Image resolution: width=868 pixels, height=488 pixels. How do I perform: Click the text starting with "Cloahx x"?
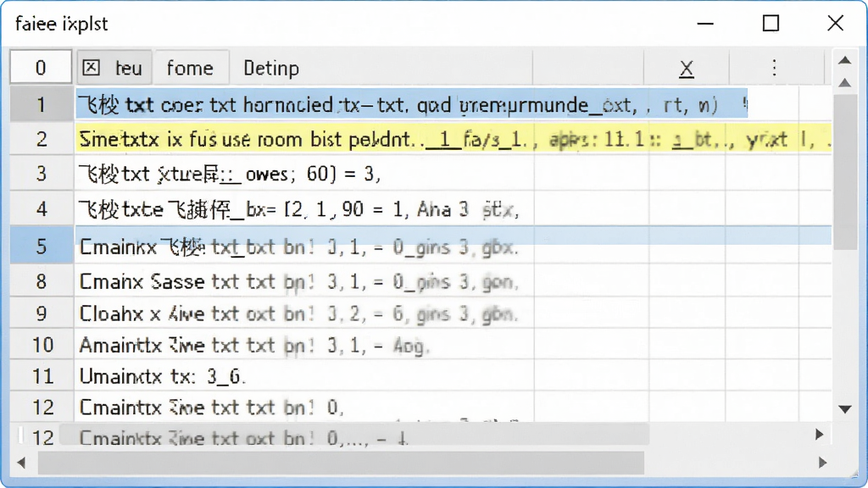click(x=299, y=313)
